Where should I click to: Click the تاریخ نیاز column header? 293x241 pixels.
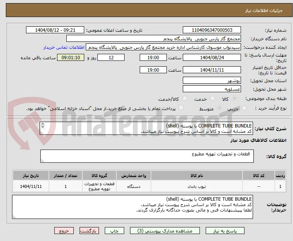[x=31, y=176]
